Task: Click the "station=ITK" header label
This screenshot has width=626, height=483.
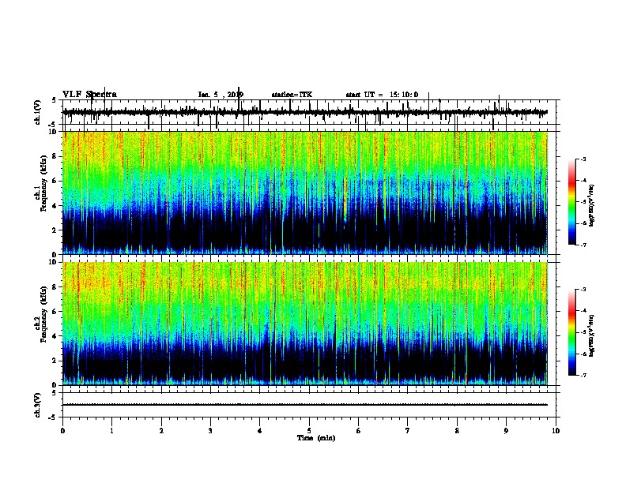Action: 292,95
